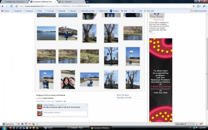Open the 110 bookmark
The width and height of the screenshot is (208, 130).
point(139,11)
